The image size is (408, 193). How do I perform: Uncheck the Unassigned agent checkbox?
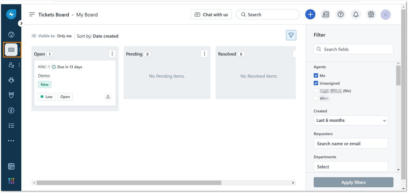point(316,83)
